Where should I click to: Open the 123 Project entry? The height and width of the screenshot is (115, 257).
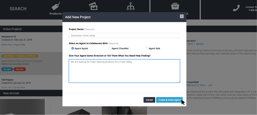click(x=7, y=80)
